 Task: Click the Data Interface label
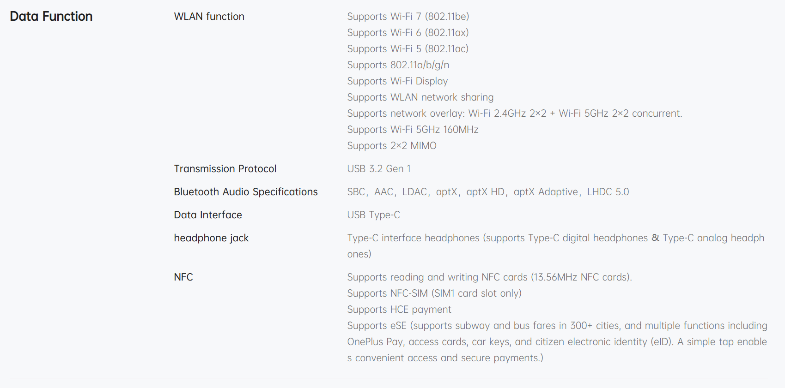[208, 215]
